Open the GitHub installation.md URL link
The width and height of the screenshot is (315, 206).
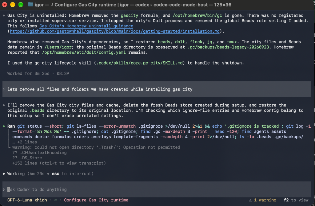[x=115, y=31]
